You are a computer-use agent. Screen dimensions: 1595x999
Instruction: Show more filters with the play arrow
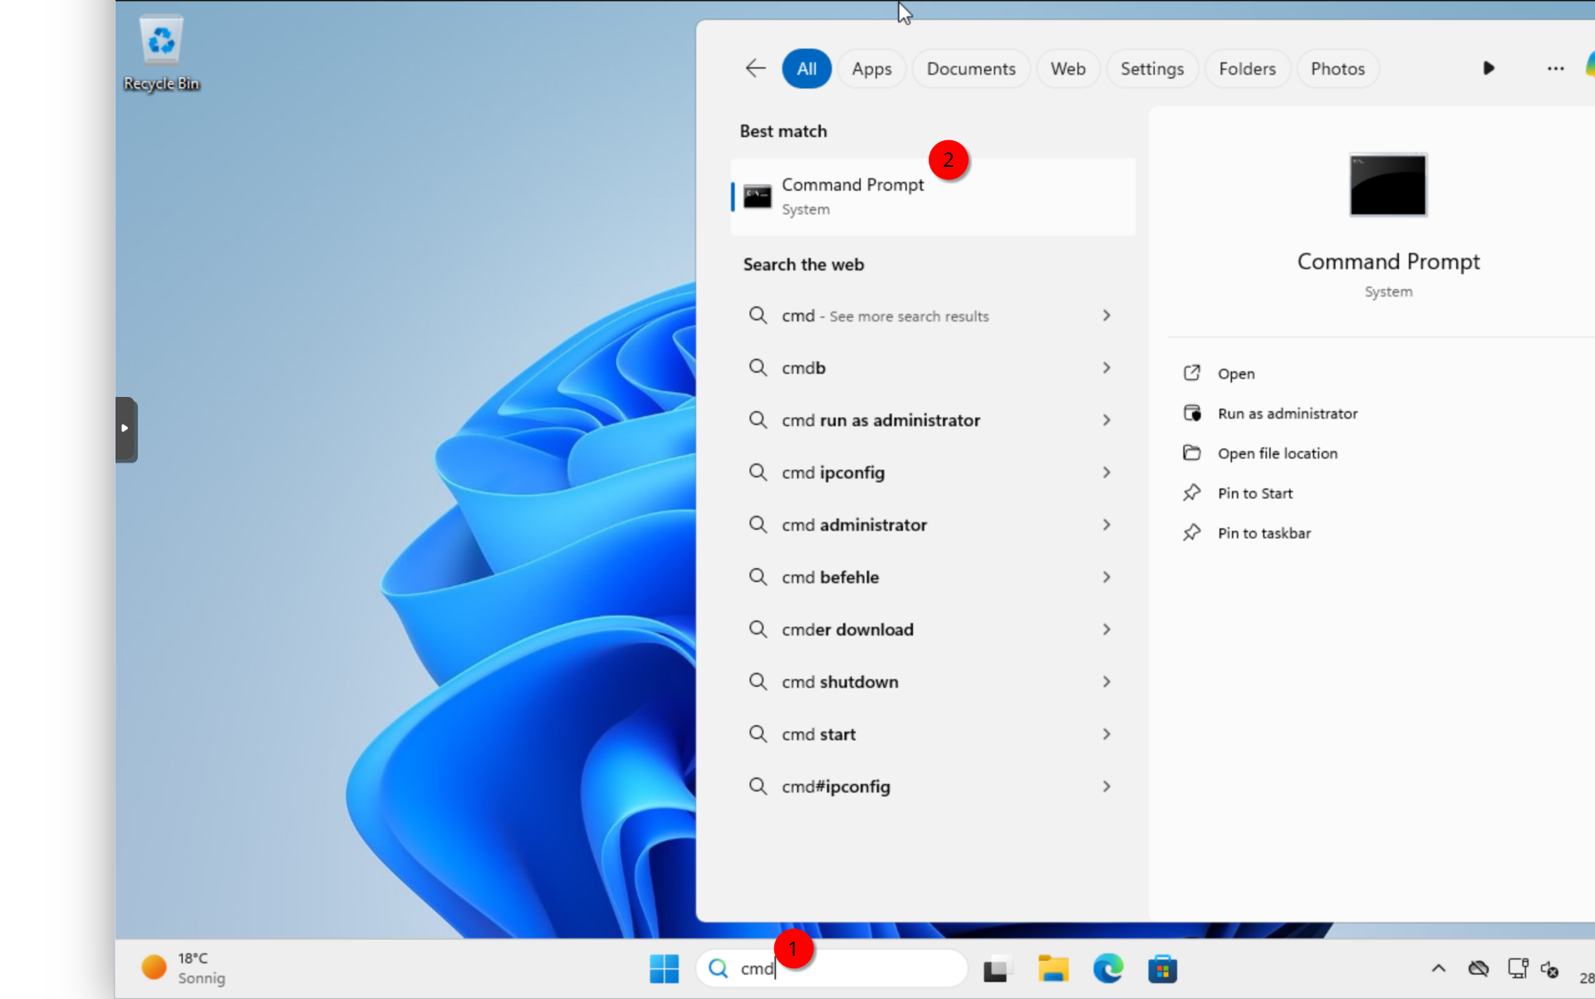pos(1489,68)
